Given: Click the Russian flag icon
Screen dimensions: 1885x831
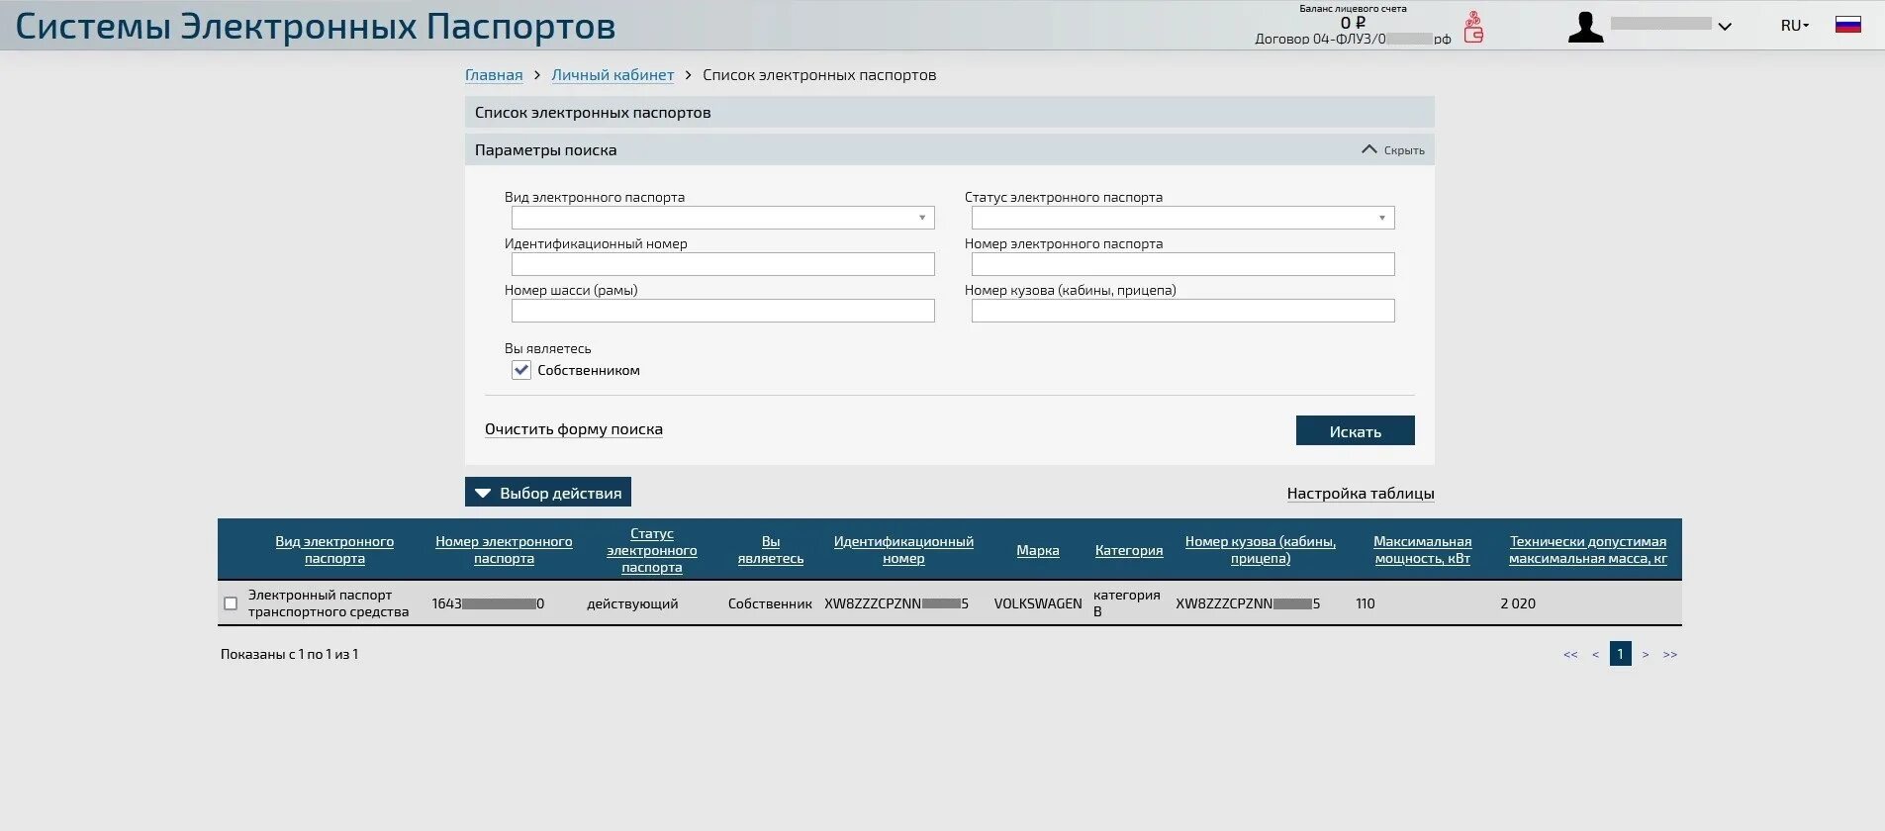Looking at the screenshot, I should [x=1848, y=25].
